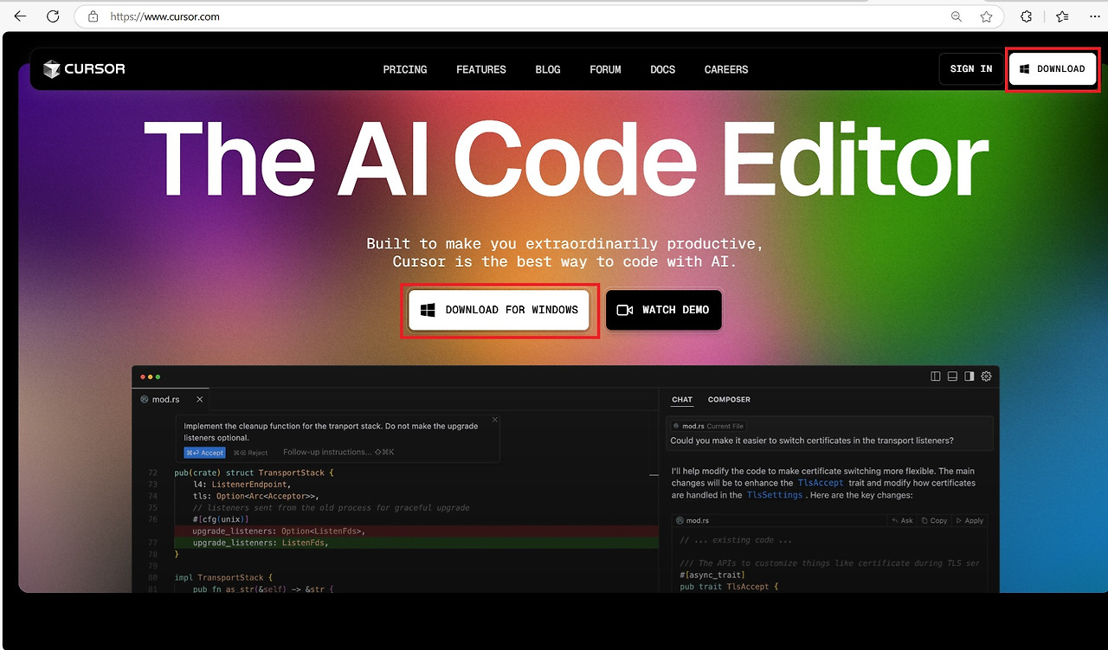1108x650 pixels.
Task: Click the Sign In button
Action: (971, 69)
